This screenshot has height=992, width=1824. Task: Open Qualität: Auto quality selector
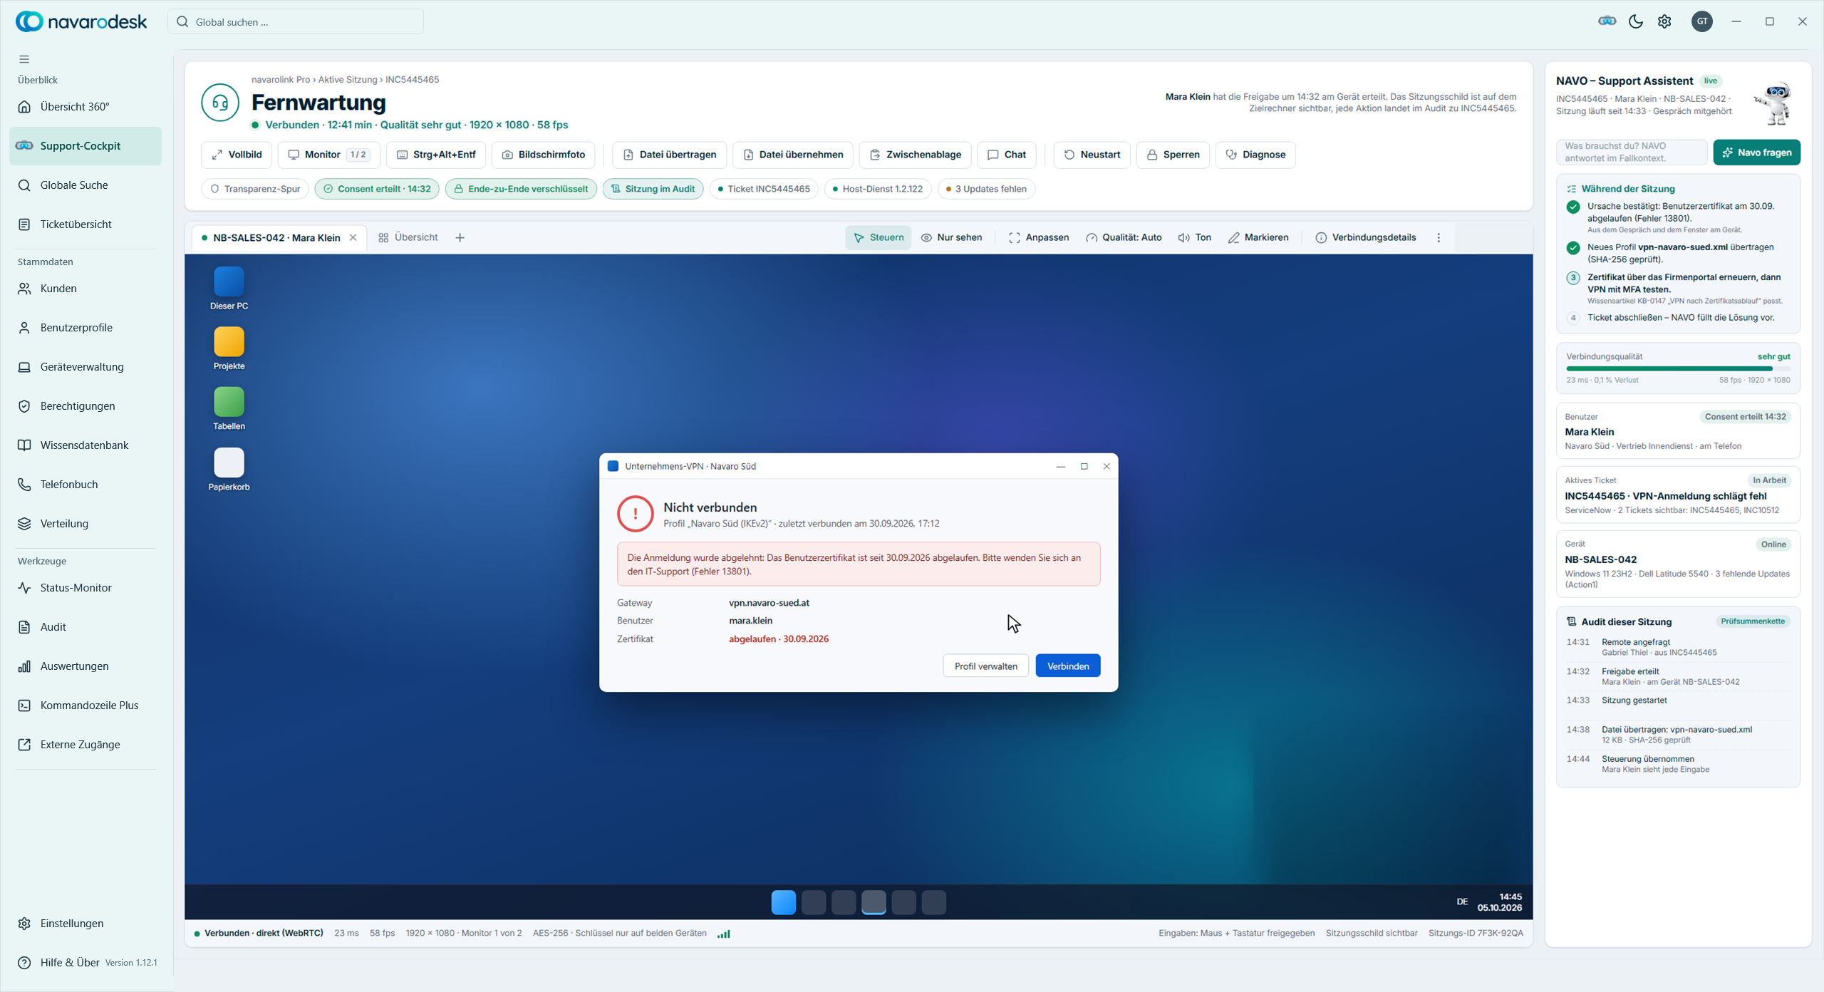pos(1124,237)
